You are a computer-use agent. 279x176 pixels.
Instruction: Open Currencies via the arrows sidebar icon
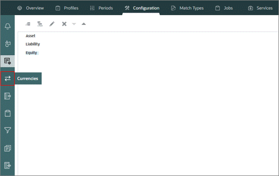point(7,79)
